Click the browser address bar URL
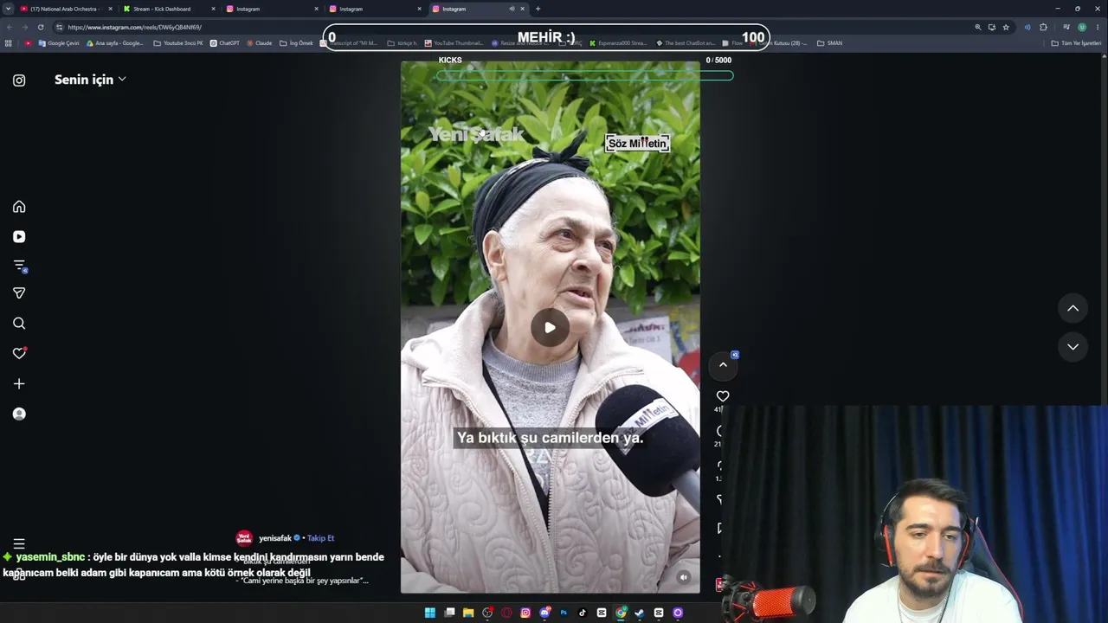The image size is (1108, 623). click(134, 27)
